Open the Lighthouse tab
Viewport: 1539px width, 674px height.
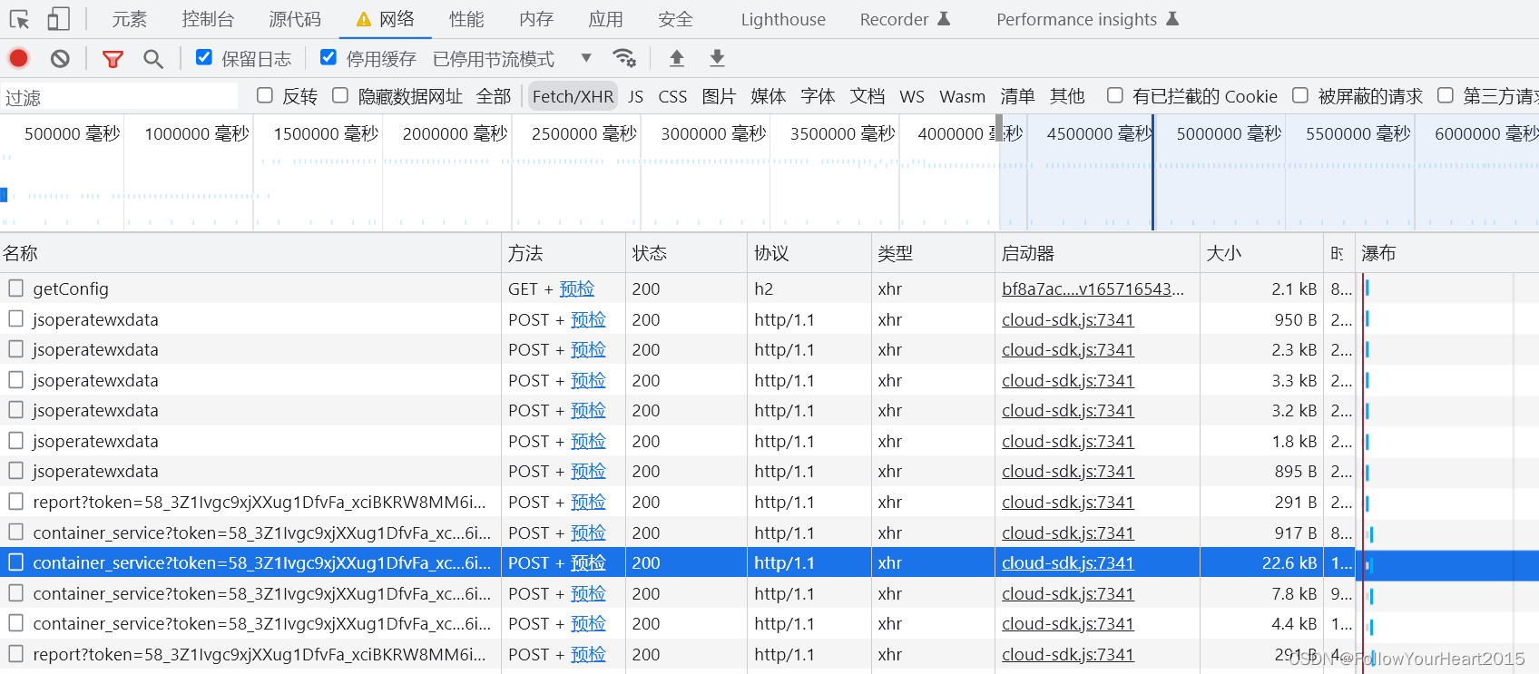click(x=783, y=19)
